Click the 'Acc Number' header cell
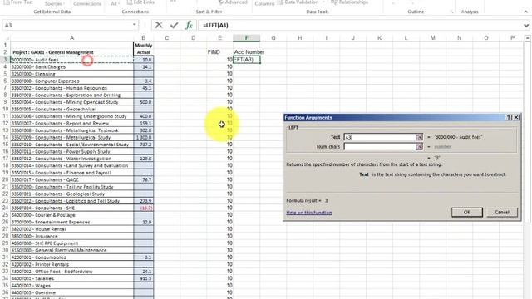The width and height of the screenshot is (532, 299). (x=247, y=52)
